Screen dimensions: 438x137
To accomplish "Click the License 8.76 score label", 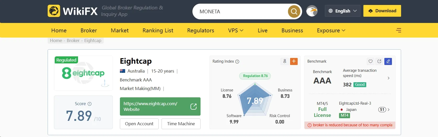I will pos(227,93).
